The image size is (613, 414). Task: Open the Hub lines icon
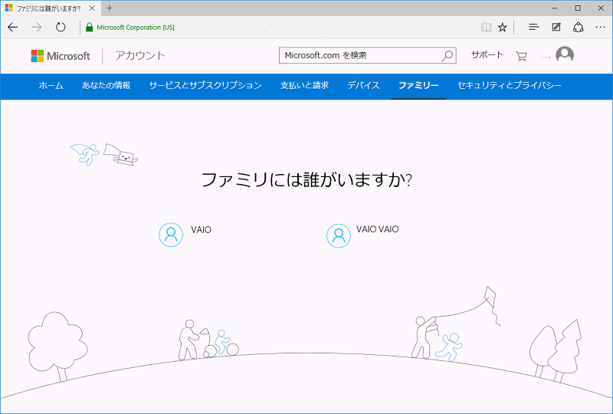(x=533, y=27)
